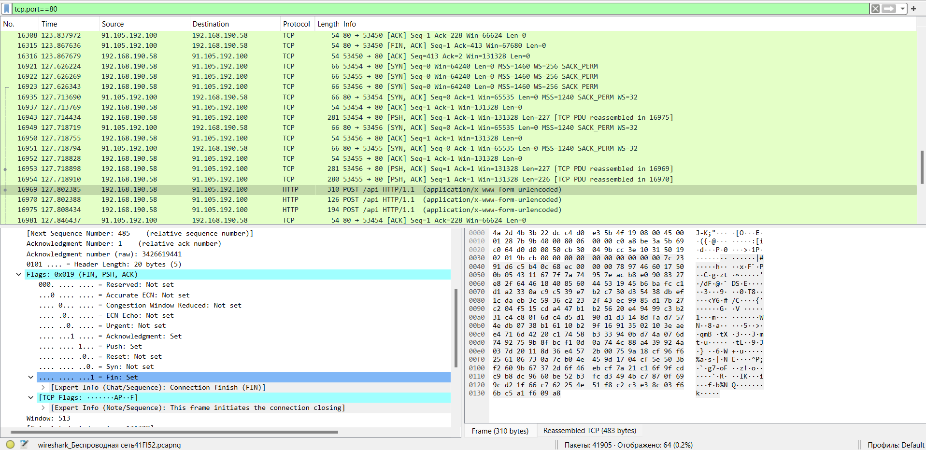926x450 pixels.
Task: Click the display filter bookmark icon
Action: (x=6, y=9)
